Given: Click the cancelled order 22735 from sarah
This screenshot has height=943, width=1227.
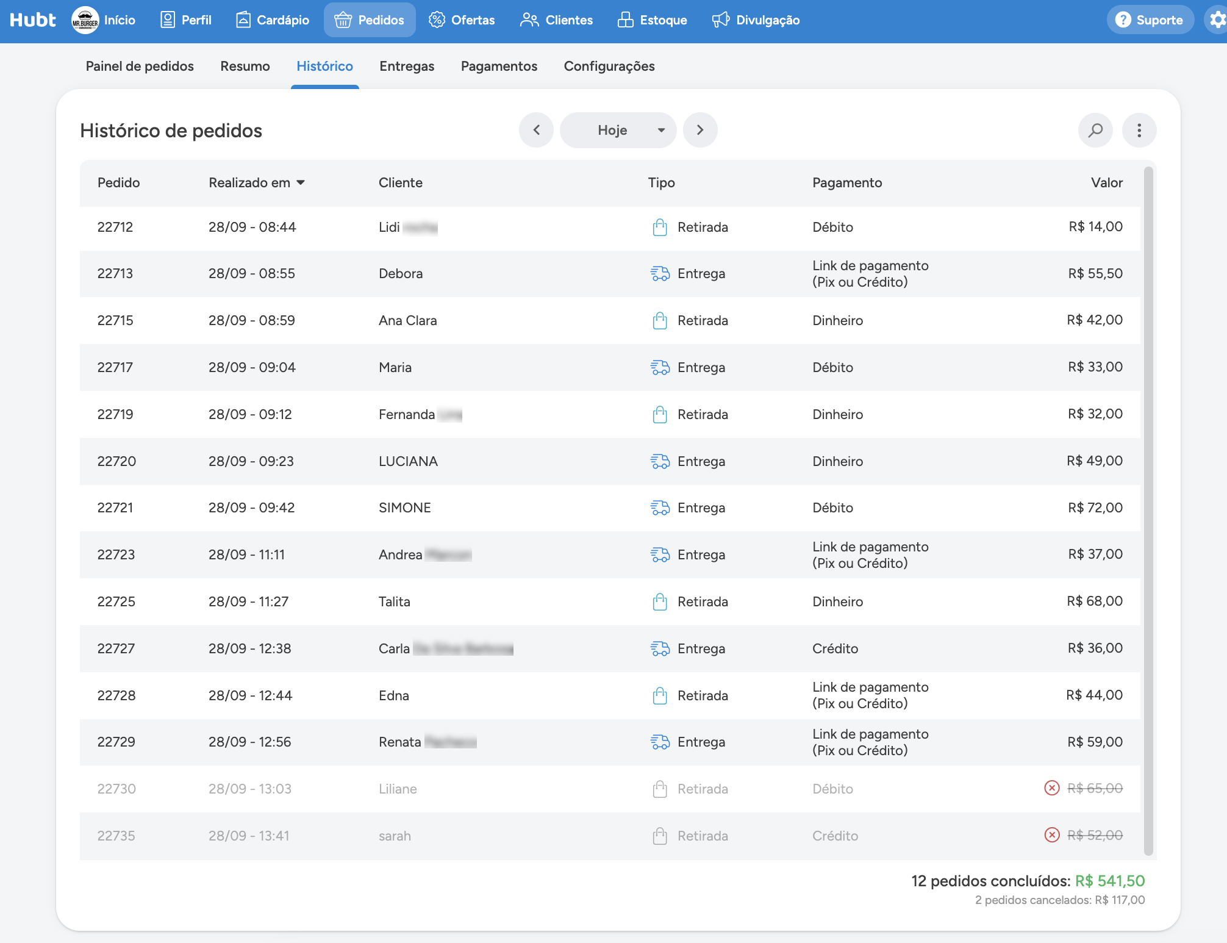Looking at the screenshot, I should pos(610,836).
